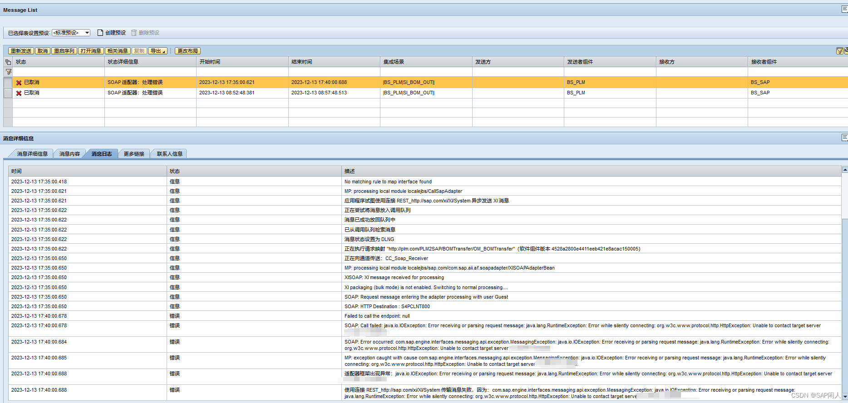Screen dimensions: 848x403
Task: Click the select-all icon beside 状态 header
Action: click(8, 62)
